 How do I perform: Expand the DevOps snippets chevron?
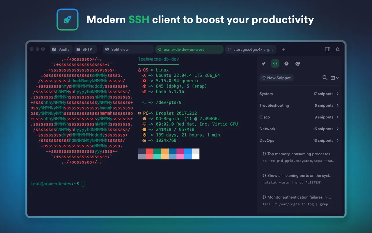[x=338, y=140]
